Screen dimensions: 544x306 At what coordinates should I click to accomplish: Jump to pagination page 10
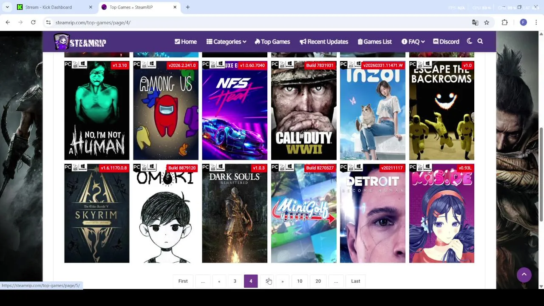300,281
